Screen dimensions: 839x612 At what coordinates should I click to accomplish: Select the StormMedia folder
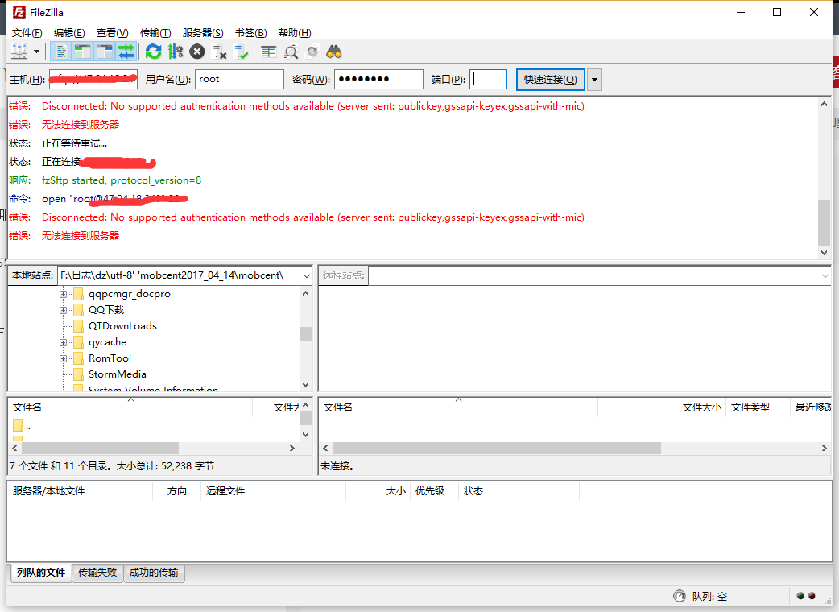point(118,374)
